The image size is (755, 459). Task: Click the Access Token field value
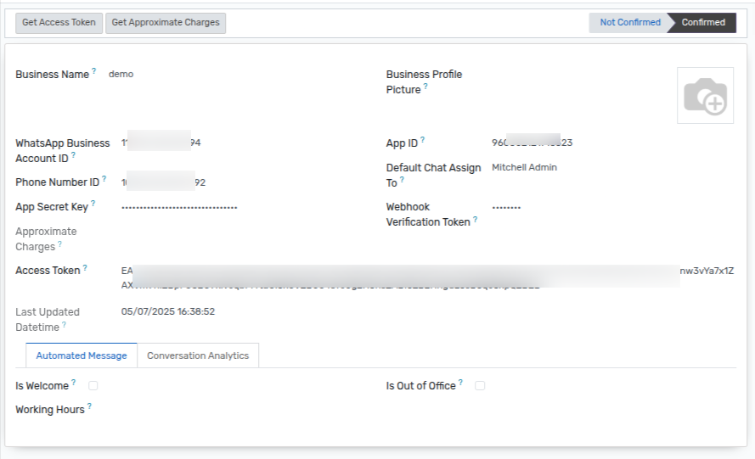(427, 277)
